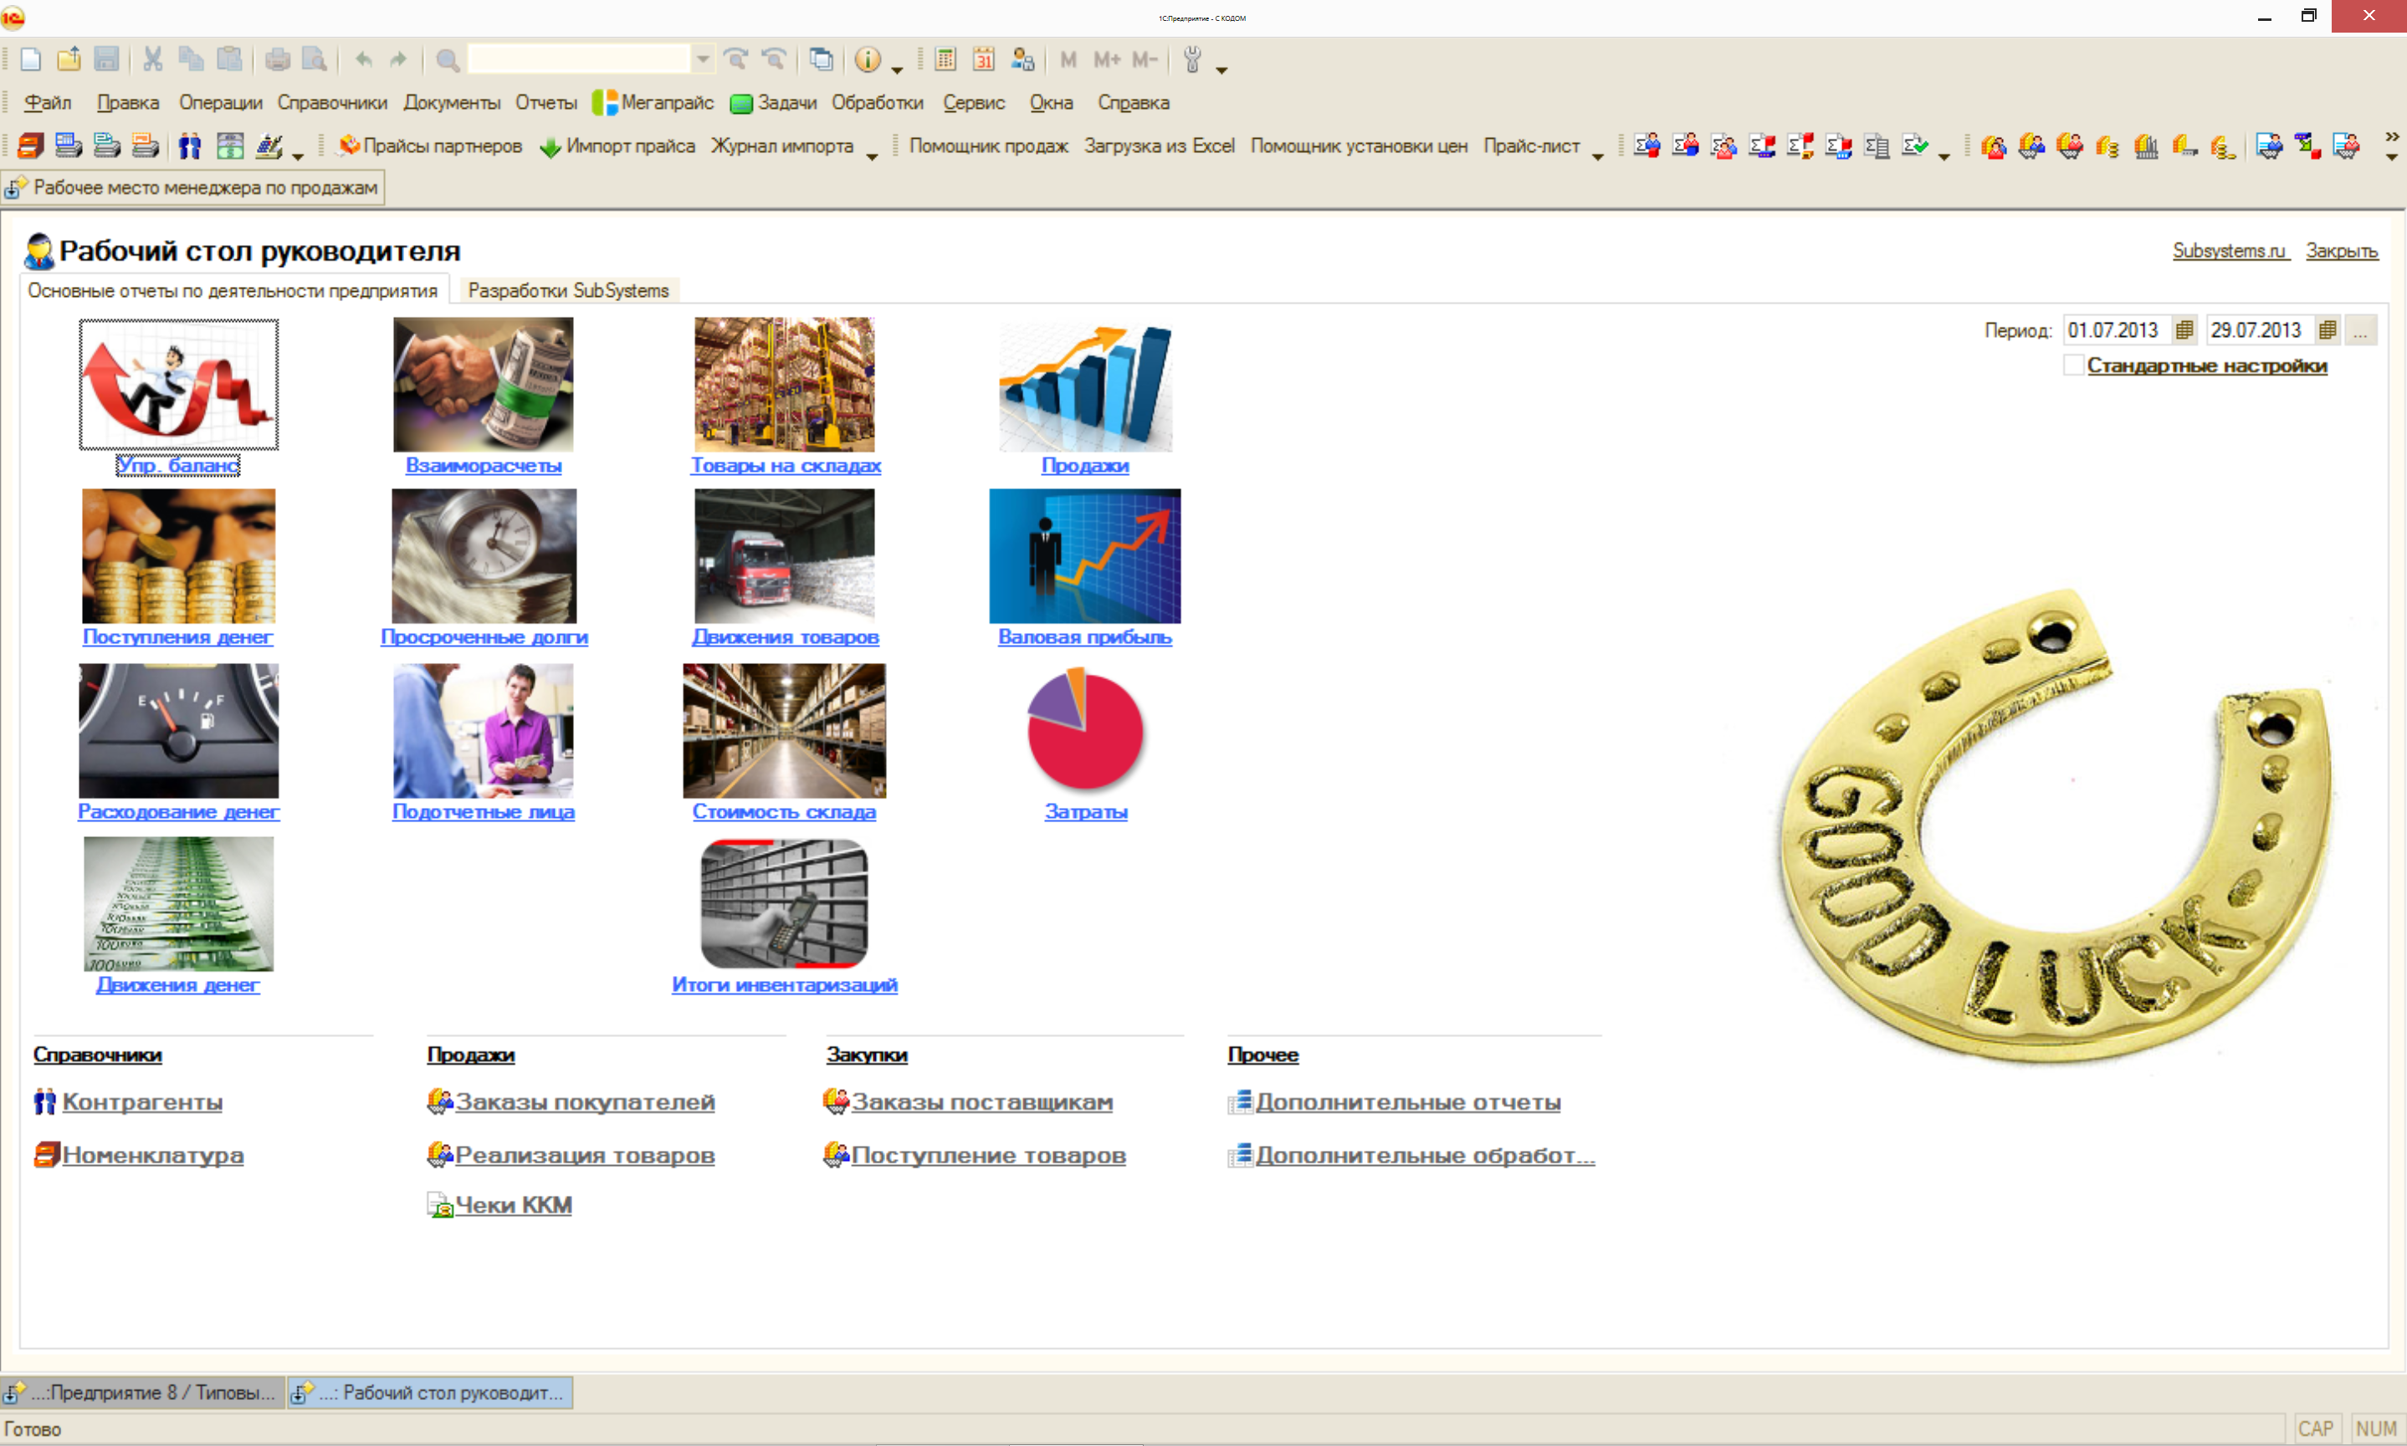The height and width of the screenshot is (1446, 2407).
Task: Click the Загрузка из Excel toolbar button
Action: click(x=1159, y=146)
